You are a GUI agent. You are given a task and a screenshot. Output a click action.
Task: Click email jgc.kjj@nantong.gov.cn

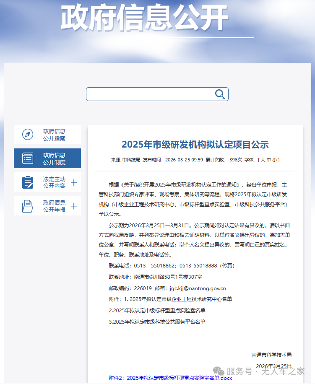coord(198,288)
